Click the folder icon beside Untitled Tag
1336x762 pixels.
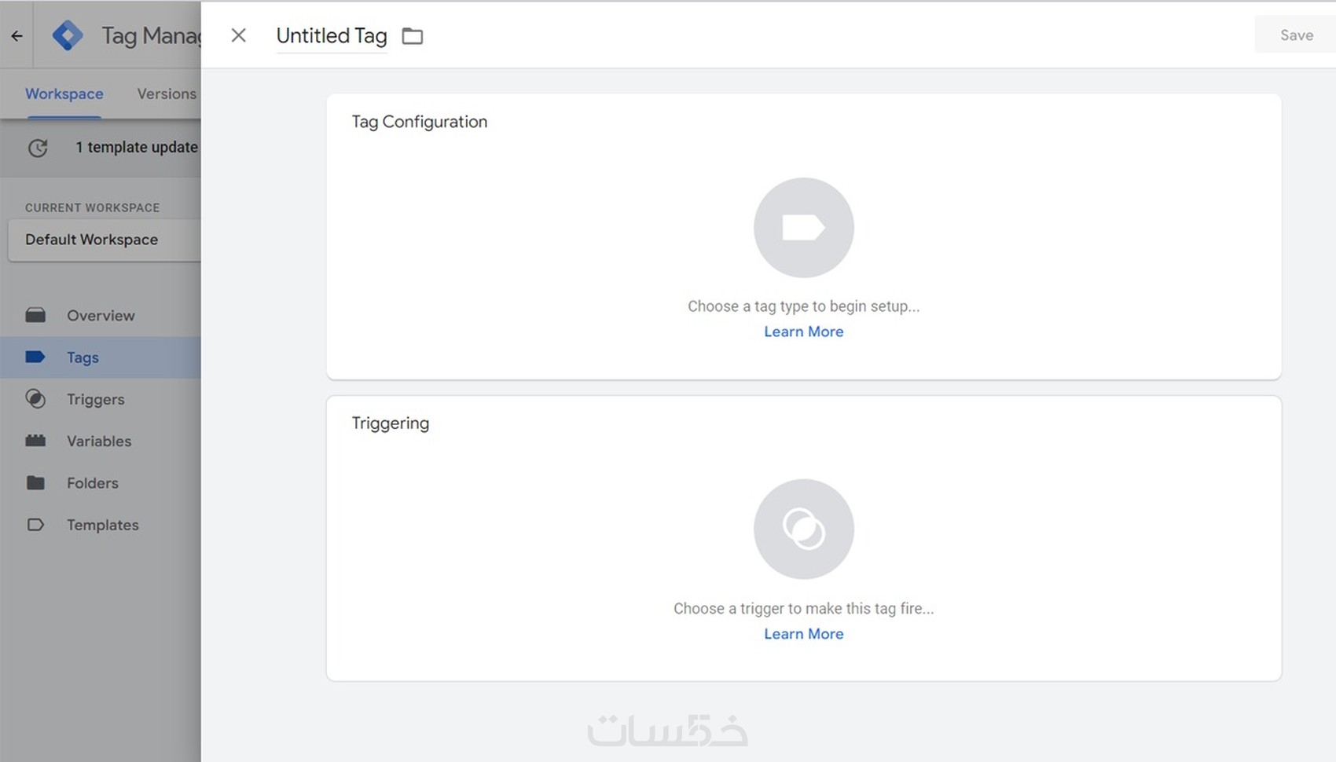click(413, 36)
